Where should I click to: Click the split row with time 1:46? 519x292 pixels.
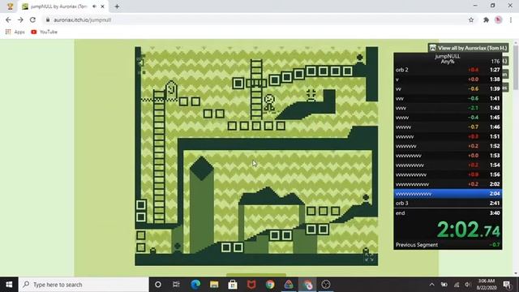(448, 127)
